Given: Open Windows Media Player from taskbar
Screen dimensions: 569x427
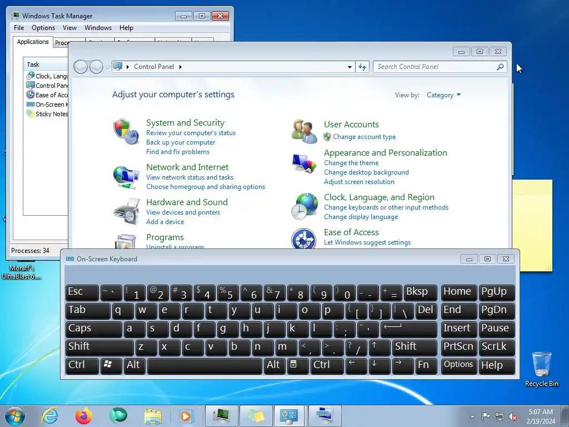Looking at the screenshot, I should [187, 416].
